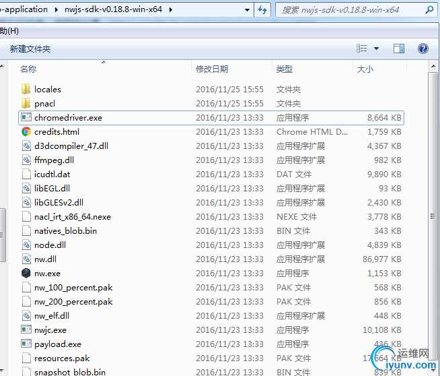Select the pnacl folder name

(x=44, y=104)
